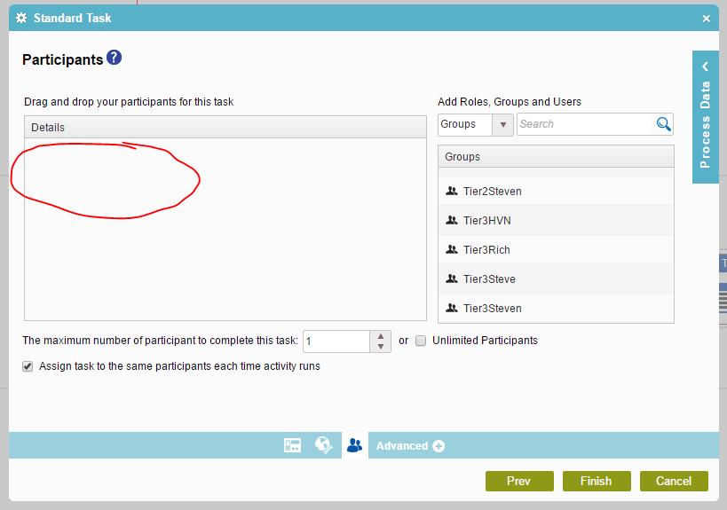Uncheck Assign task to same participants
The width and height of the screenshot is (727, 510).
pyautogui.click(x=28, y=365)
